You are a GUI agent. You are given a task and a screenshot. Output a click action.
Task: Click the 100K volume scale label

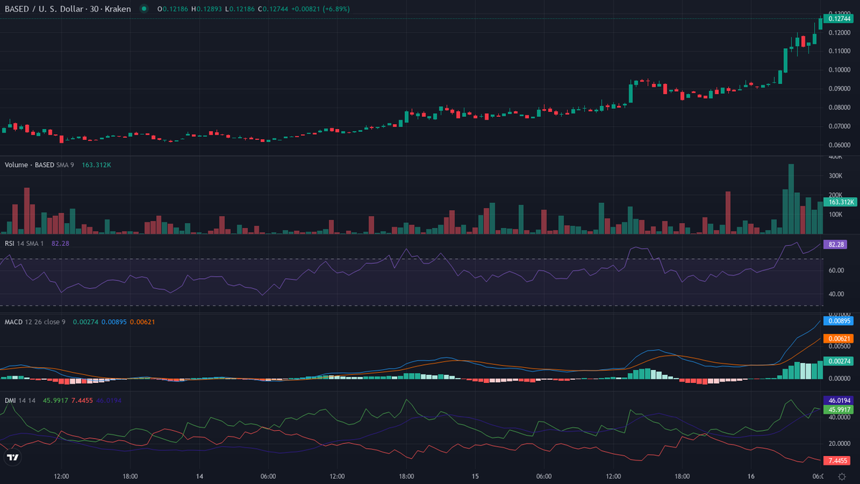pyautogui.click(x=836, y=214)
